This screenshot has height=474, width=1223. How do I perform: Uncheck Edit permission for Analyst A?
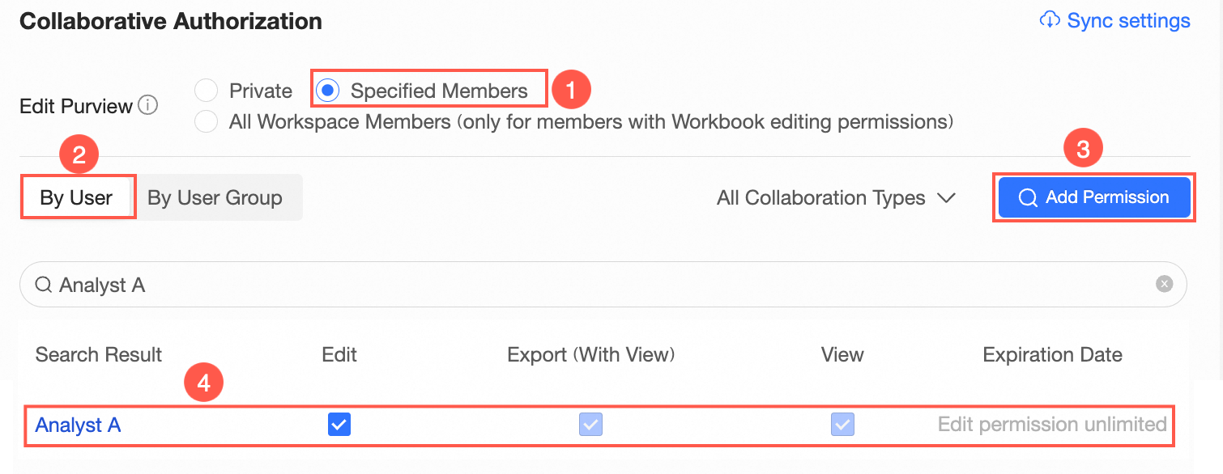339,424
